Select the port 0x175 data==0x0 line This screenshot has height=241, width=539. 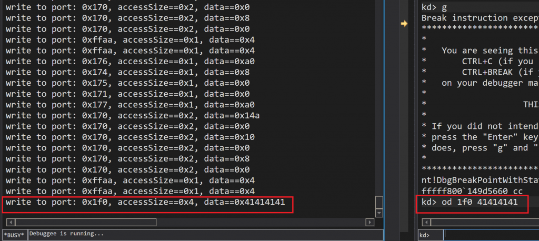(128, 83)
